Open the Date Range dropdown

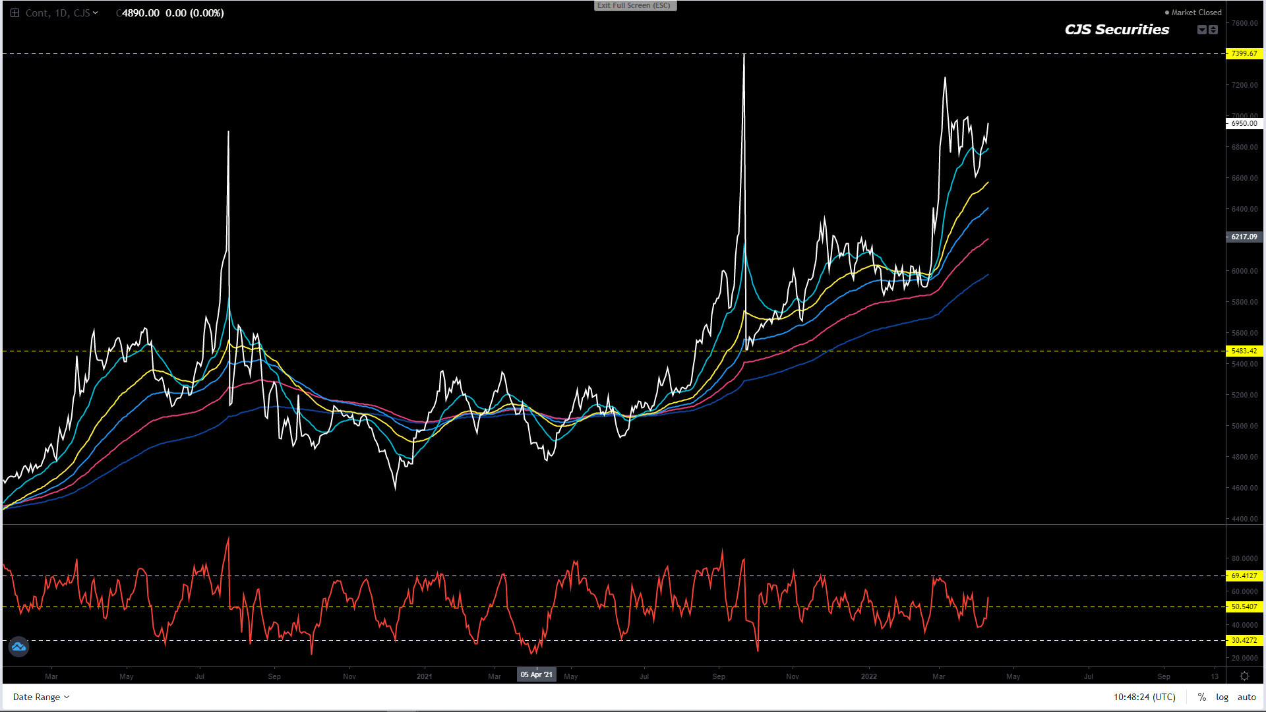coord(41,697)
